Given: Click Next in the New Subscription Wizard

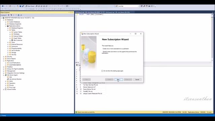Looking at the screenshot, I should pos(119,80).
